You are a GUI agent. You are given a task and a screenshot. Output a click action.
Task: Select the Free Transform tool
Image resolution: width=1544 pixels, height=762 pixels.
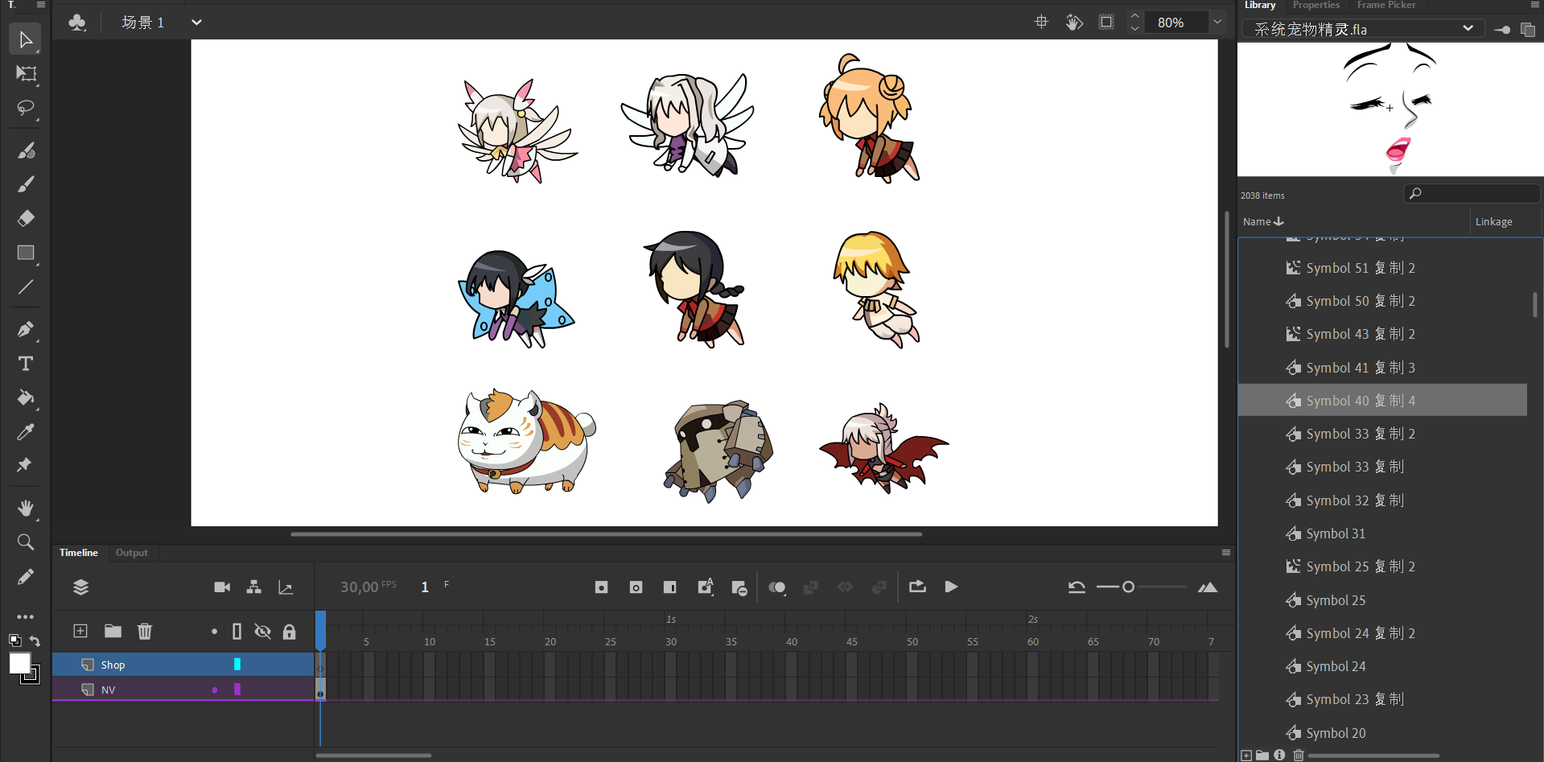point(26,74)
